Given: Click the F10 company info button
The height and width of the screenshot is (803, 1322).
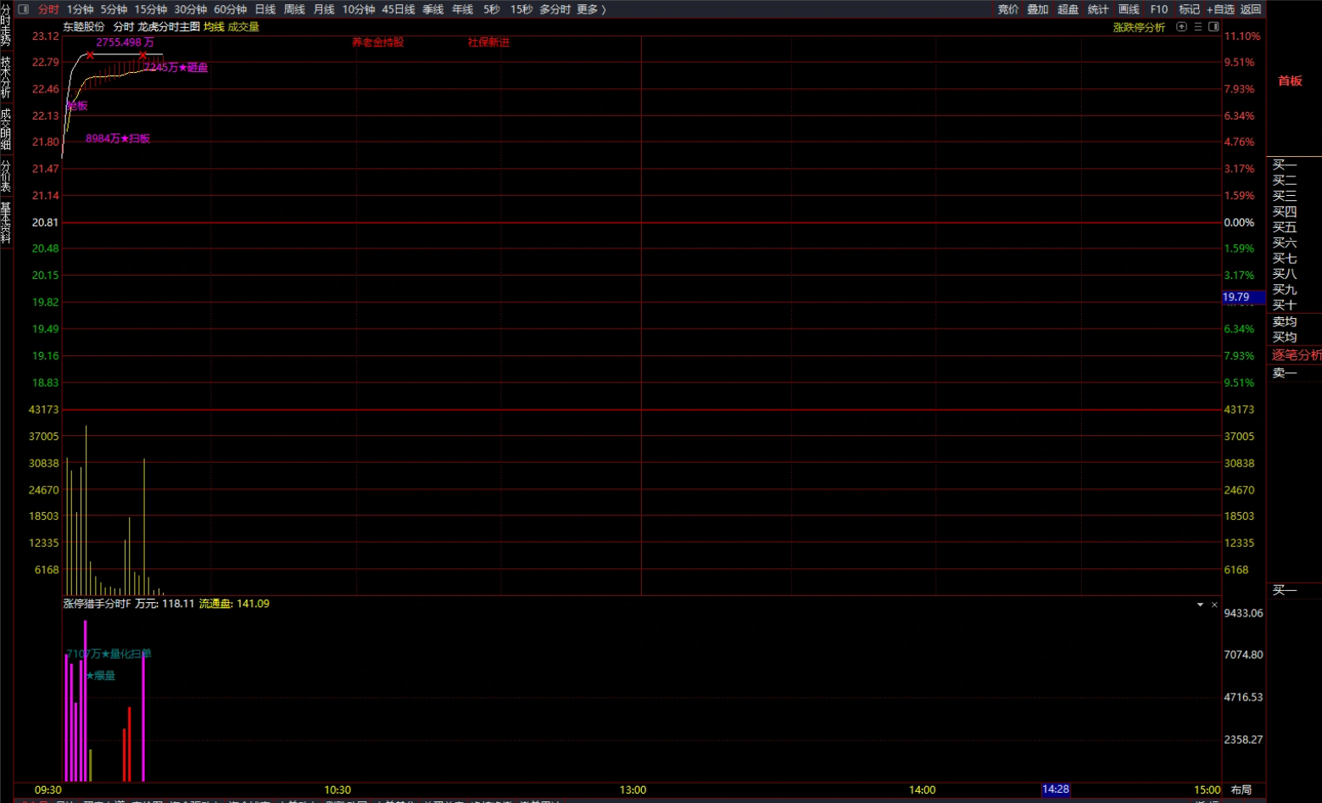Looking at the screenshot, I should tap(1158, 9).
